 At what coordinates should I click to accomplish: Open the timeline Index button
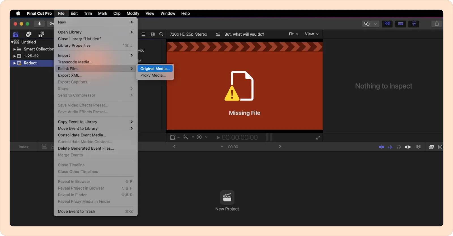[24, 147]
